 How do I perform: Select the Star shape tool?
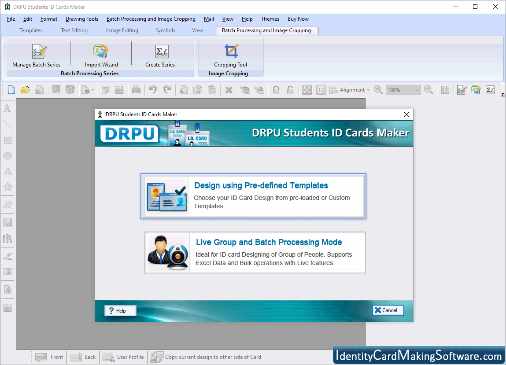coord(7,187)
